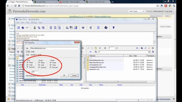
Task: Click the Copy icon in Core FTP toolbar
Action: point(39,28)
